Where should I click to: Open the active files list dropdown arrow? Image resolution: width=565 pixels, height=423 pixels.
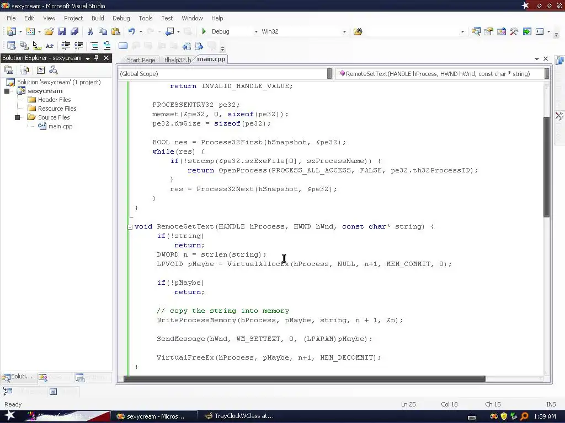(x=536, y=58)
